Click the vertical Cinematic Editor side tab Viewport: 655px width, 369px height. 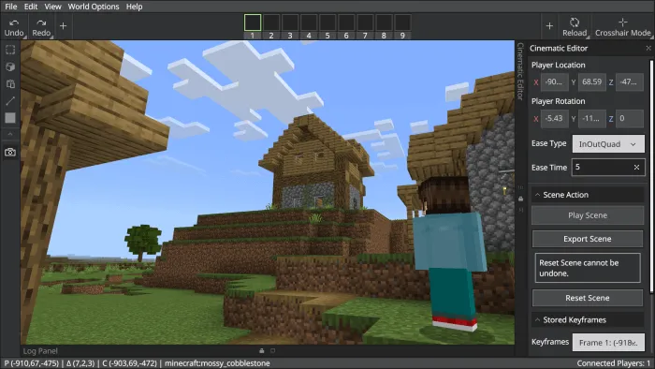(x=520, y=71)
